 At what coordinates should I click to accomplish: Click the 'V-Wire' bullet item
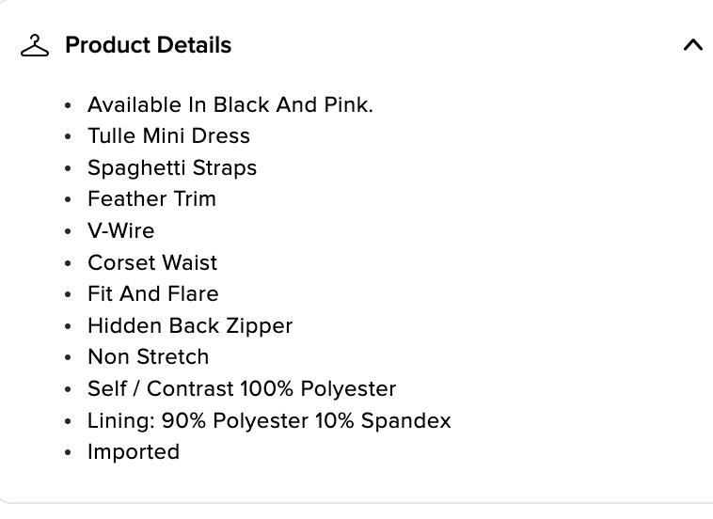coord(120,230)
